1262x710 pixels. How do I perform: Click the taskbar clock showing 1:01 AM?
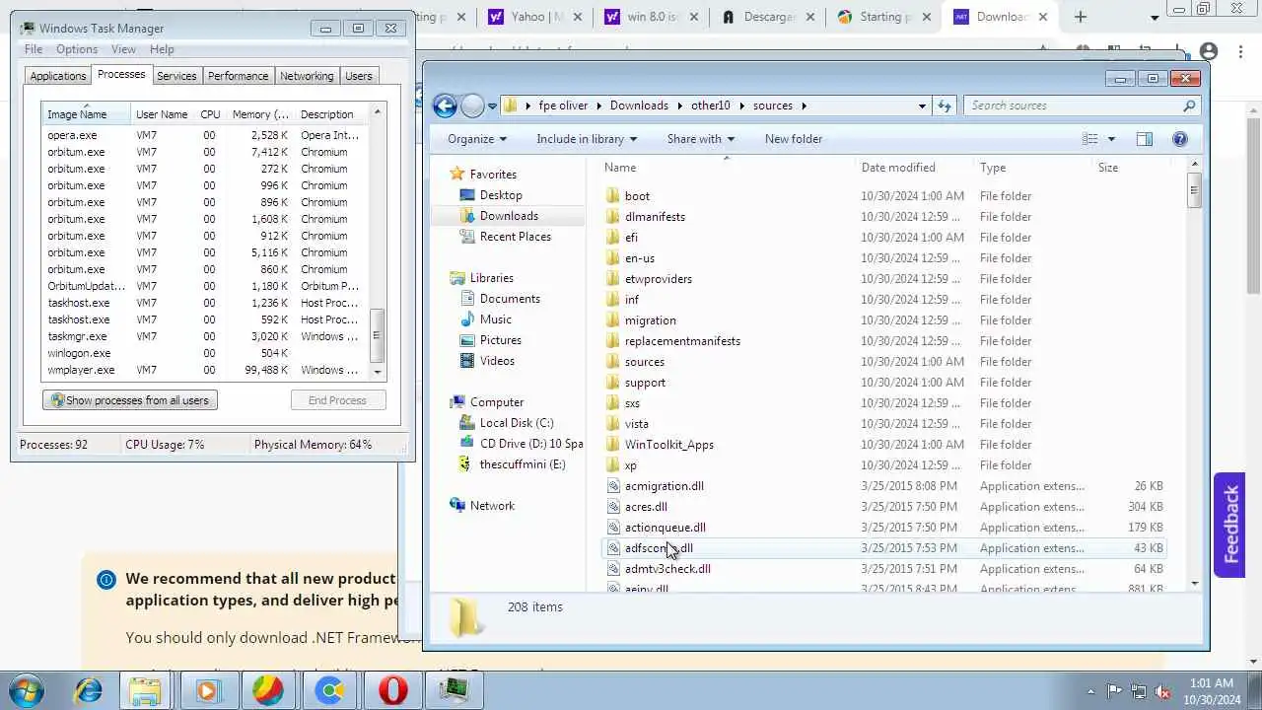pos(1212,691)
